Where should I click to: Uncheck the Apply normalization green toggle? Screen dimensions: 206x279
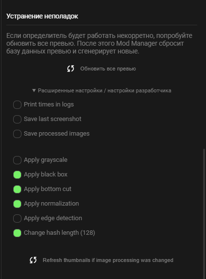(17, 204)
